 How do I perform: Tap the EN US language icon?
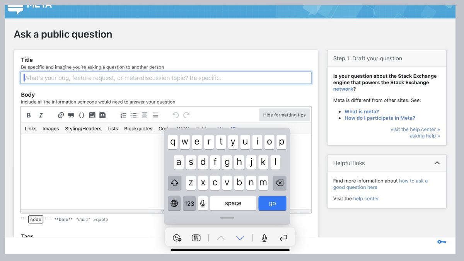pos(196,238)
